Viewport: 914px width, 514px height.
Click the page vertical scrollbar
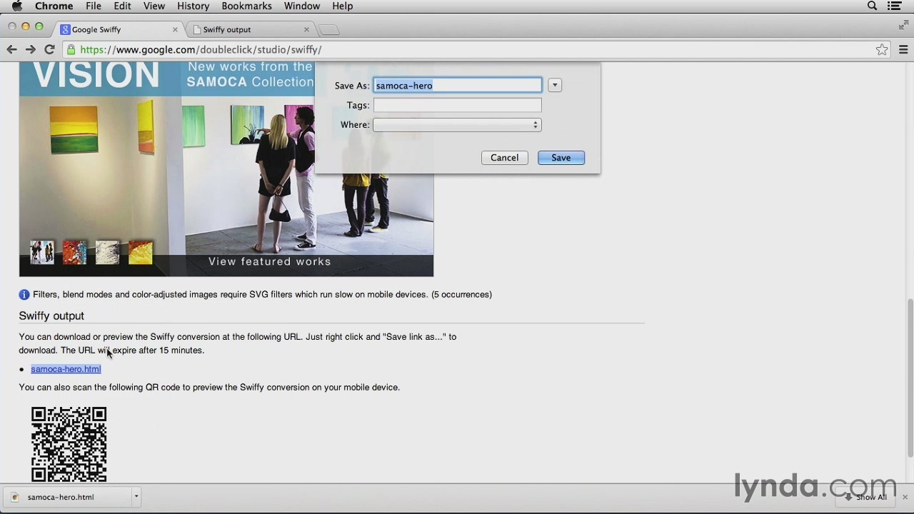click(x=910, y=378)
